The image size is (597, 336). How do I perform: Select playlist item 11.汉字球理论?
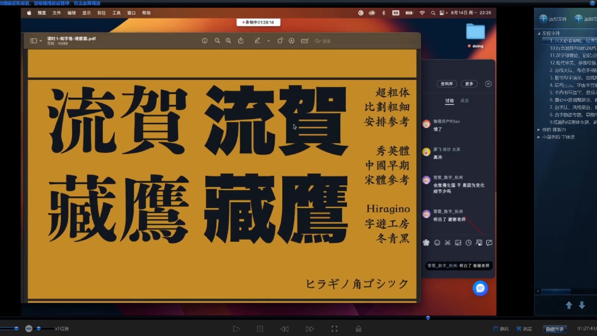pos(573,55)
